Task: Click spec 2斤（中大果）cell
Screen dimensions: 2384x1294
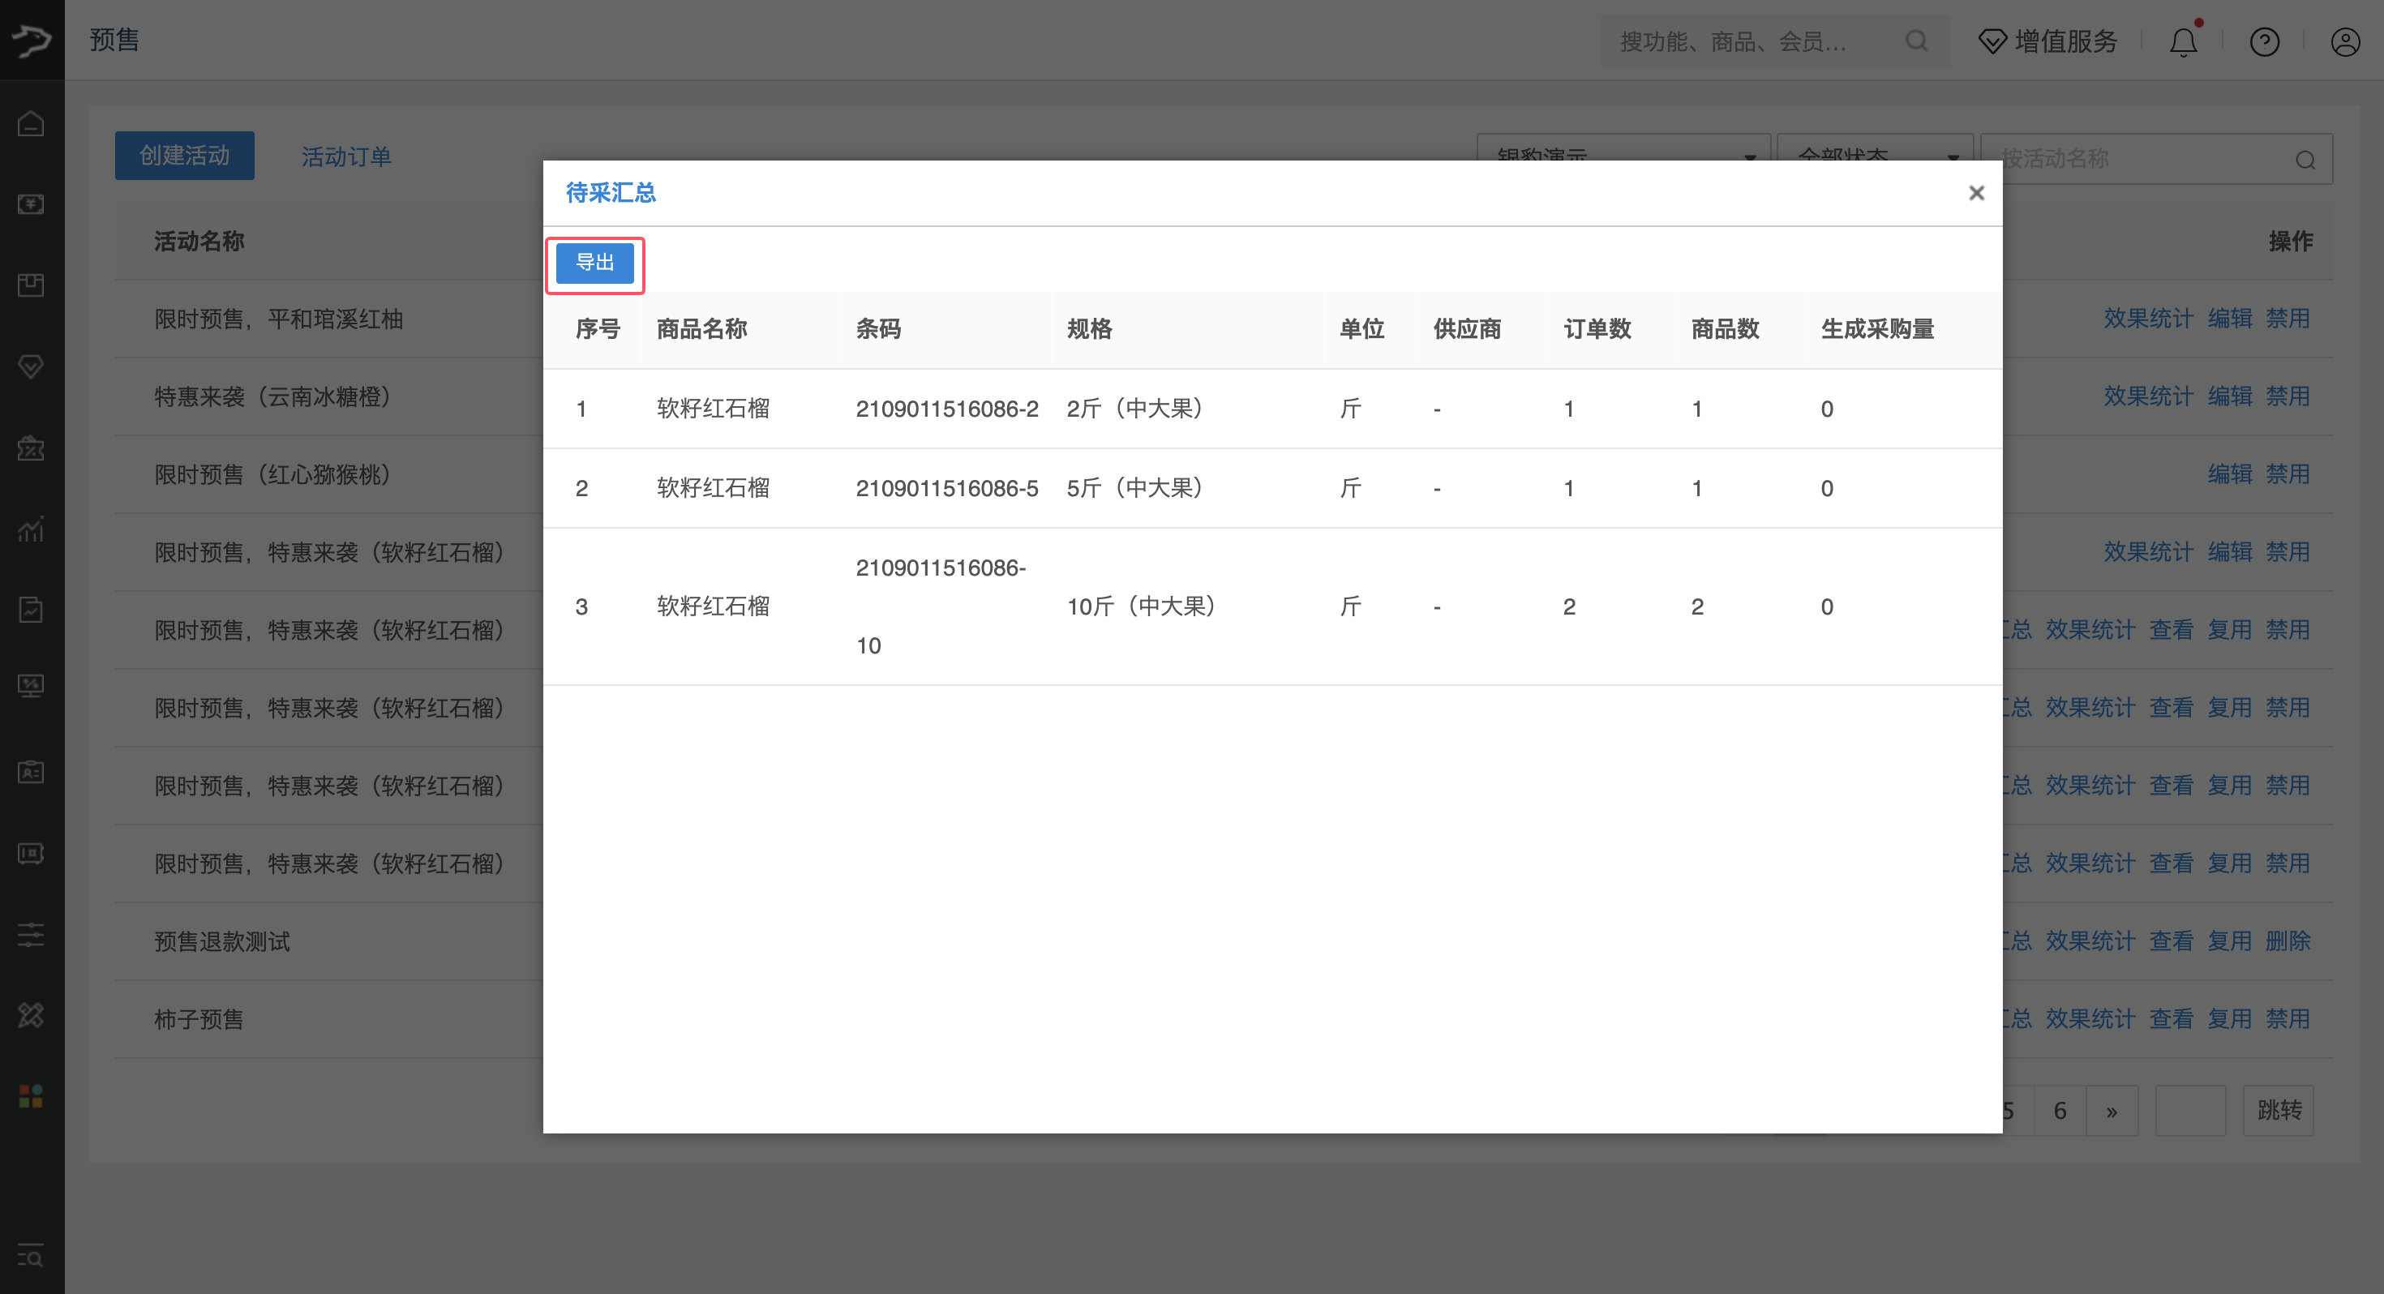Action: coord(1134,408)
